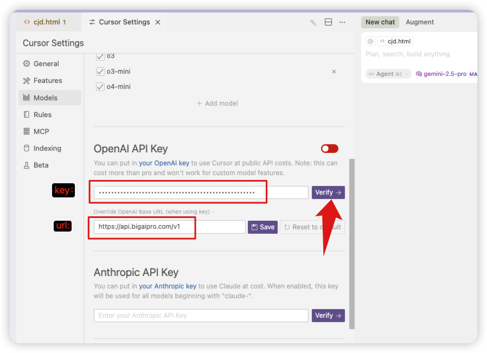
Task: Open the Agent mode dropdown
Action: coord(388,74)
